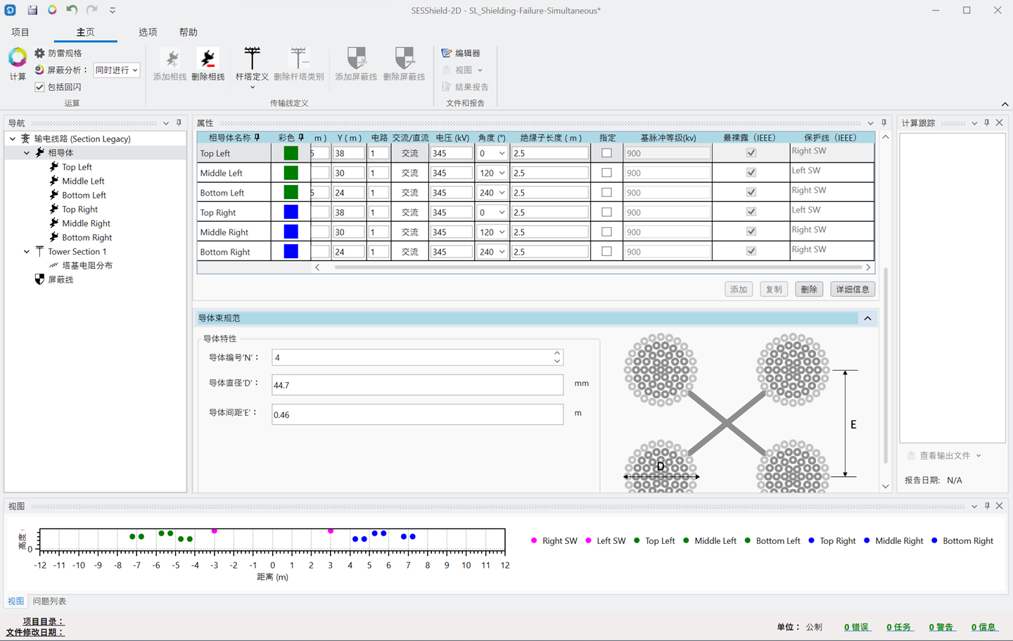This screenshot has width=1013, height=641.
Task: Check 指定 box for Top Left row
Action: click(x=606, y=153)
